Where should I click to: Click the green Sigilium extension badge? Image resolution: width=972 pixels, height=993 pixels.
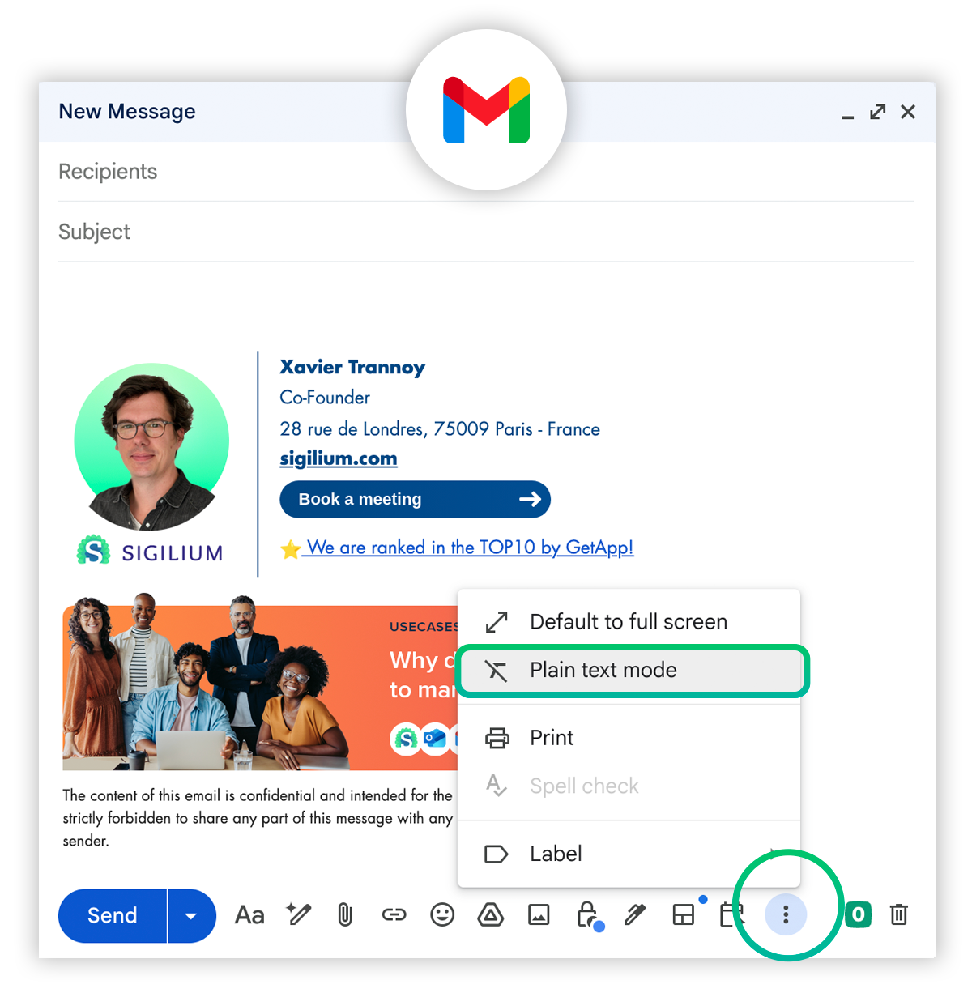tap(858, 915)
